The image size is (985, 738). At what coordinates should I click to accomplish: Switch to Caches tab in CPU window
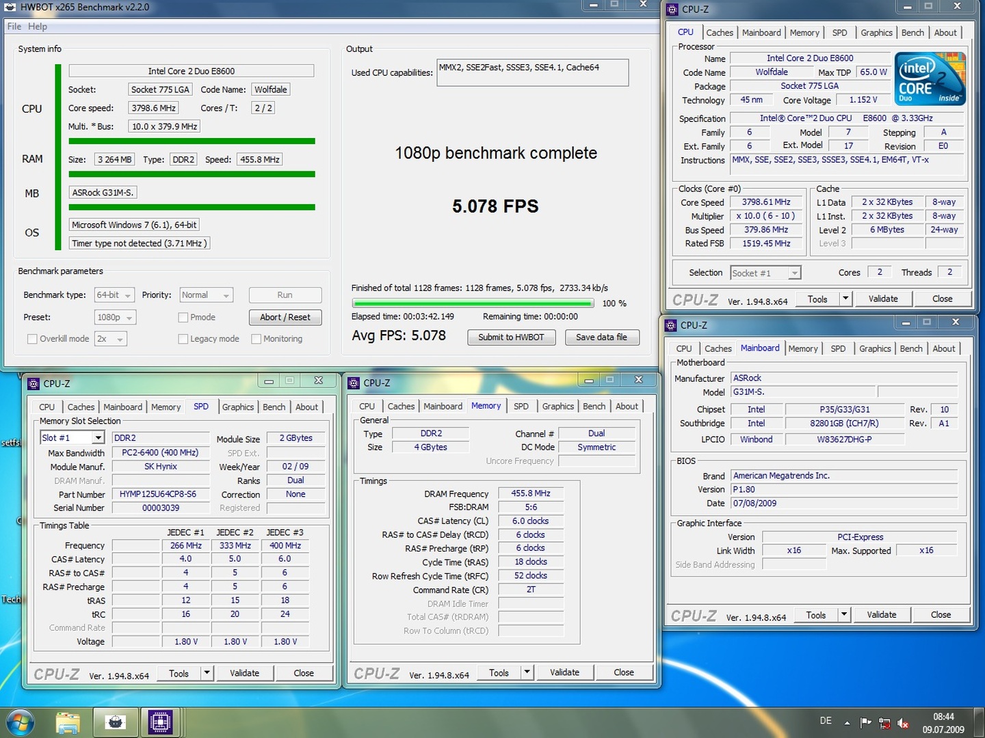[x=720, y=33]
